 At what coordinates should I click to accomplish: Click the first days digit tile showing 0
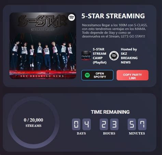coord(76,124)
